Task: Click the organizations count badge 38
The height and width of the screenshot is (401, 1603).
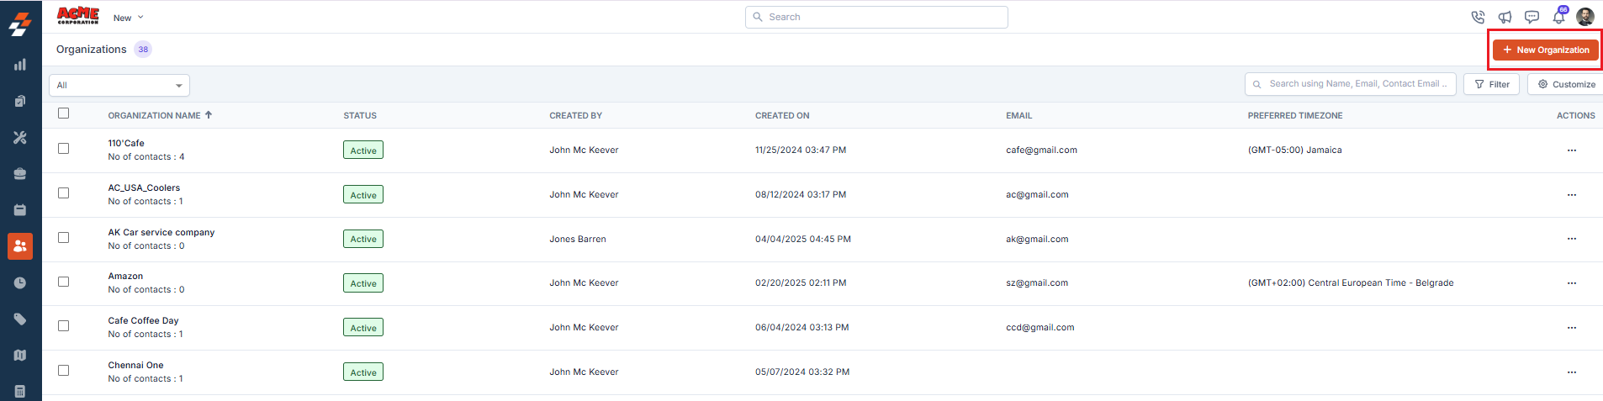Action: 143,50
